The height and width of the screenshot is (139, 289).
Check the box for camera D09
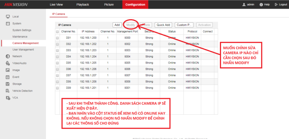57,88
